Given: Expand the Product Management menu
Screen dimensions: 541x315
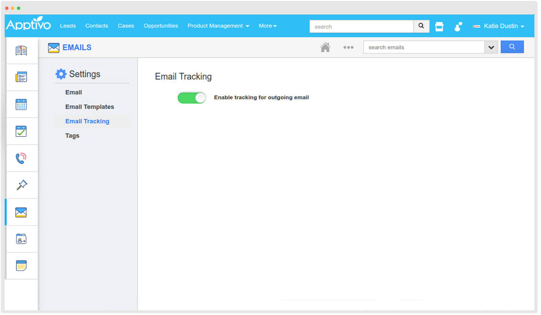Looking at the screenshot, I should 218,26.
